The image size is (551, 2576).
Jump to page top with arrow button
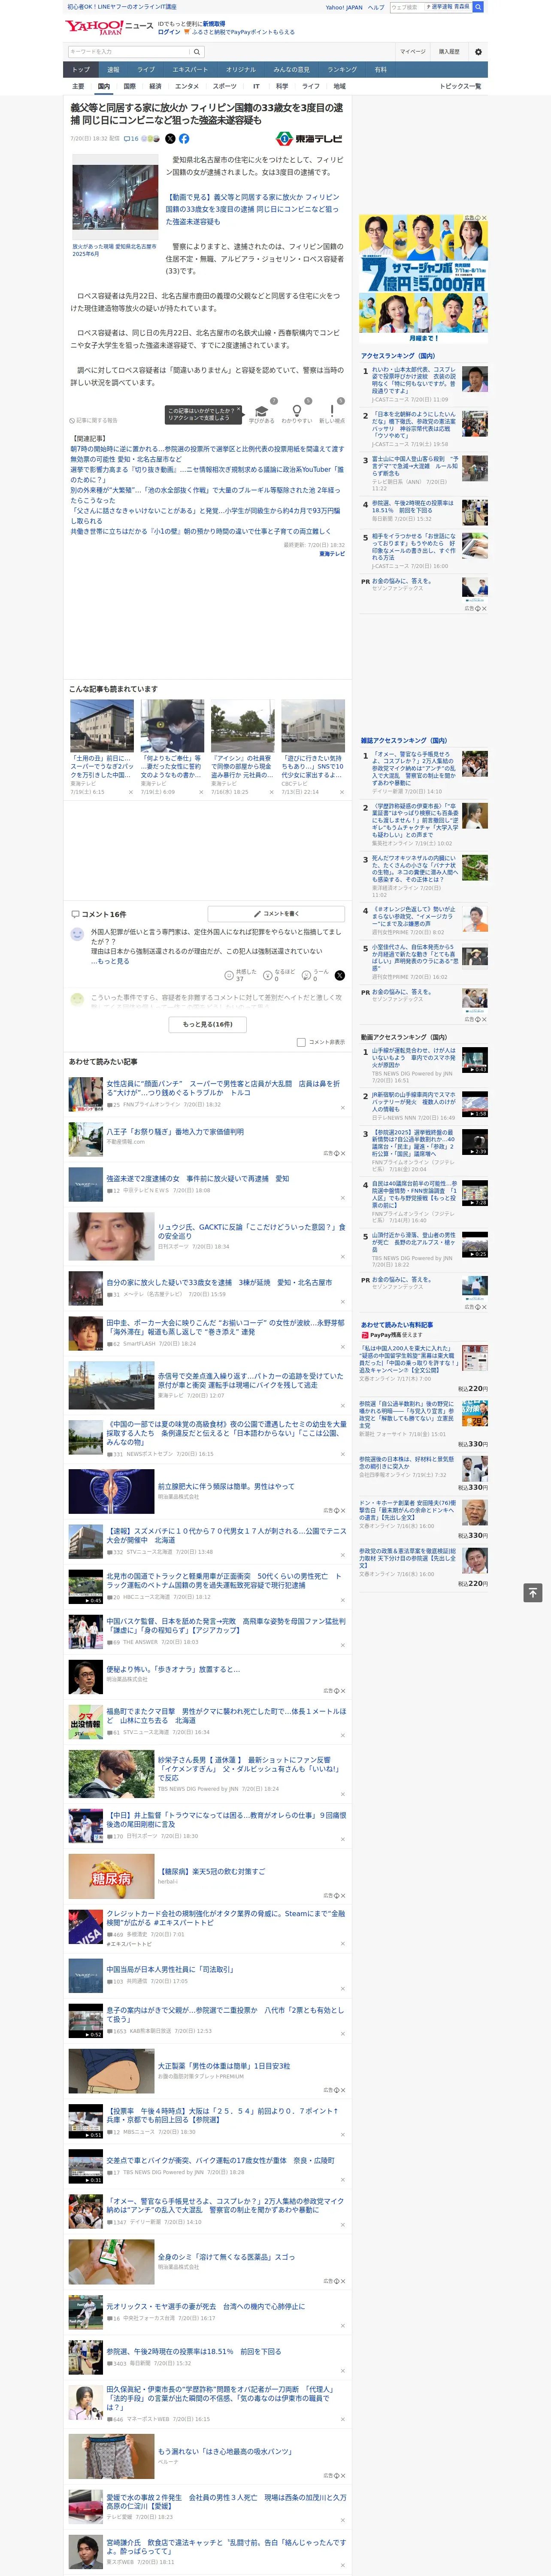pos(533,1593)
